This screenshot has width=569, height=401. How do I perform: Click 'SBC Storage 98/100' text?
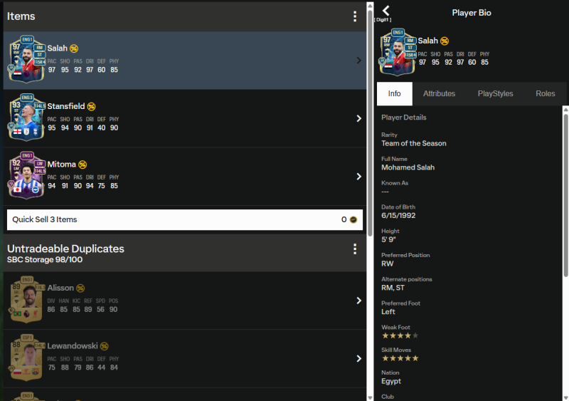coord(45,259)
